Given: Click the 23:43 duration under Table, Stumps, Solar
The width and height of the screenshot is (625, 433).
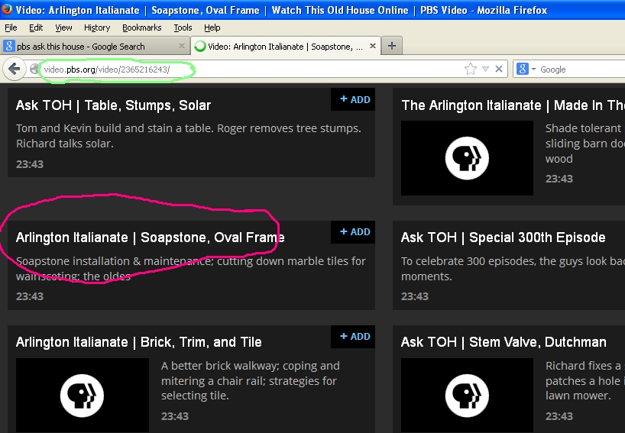Looking at the screenshot, I should coord(30,164).
